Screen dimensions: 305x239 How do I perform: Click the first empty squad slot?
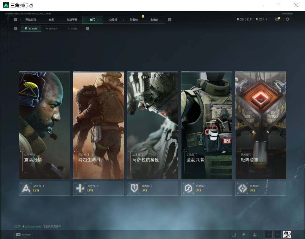(269, 235)
